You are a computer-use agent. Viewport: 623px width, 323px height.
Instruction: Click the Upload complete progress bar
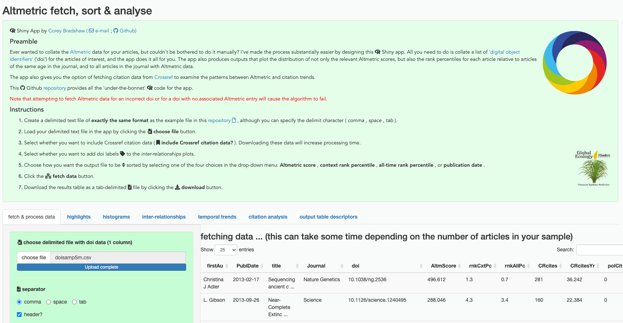pyautogui.click(x=102, y=267)
